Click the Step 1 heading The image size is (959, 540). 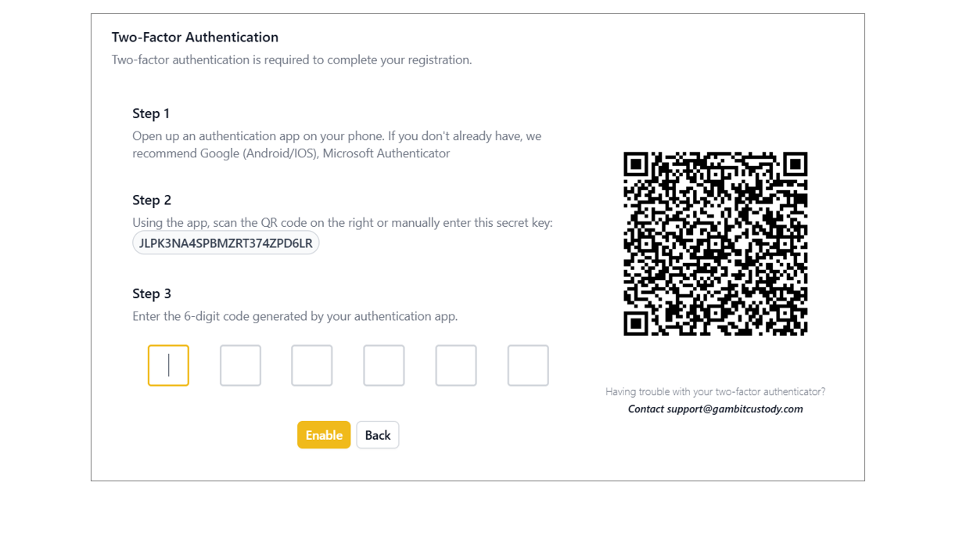(x=151, y=113)
